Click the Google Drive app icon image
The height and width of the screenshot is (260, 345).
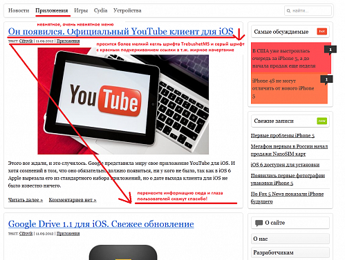(123, 252)
